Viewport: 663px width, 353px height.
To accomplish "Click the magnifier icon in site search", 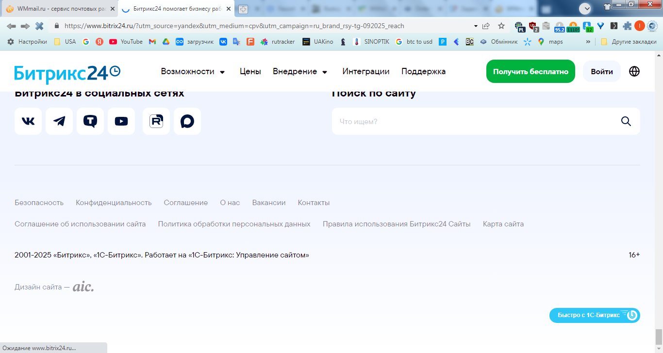I will pos(626,121).
